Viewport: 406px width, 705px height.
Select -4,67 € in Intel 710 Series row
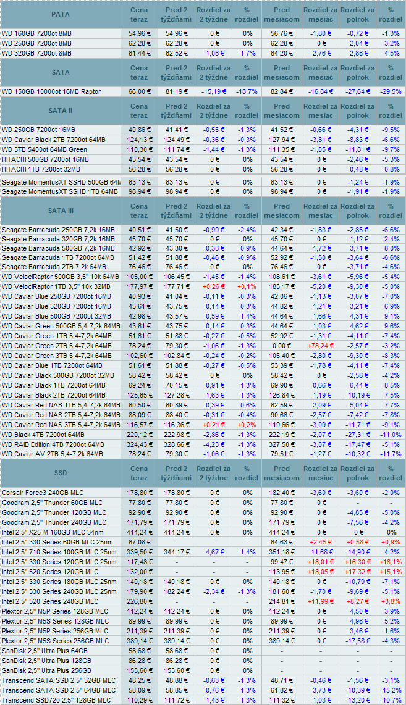[213, 553]
